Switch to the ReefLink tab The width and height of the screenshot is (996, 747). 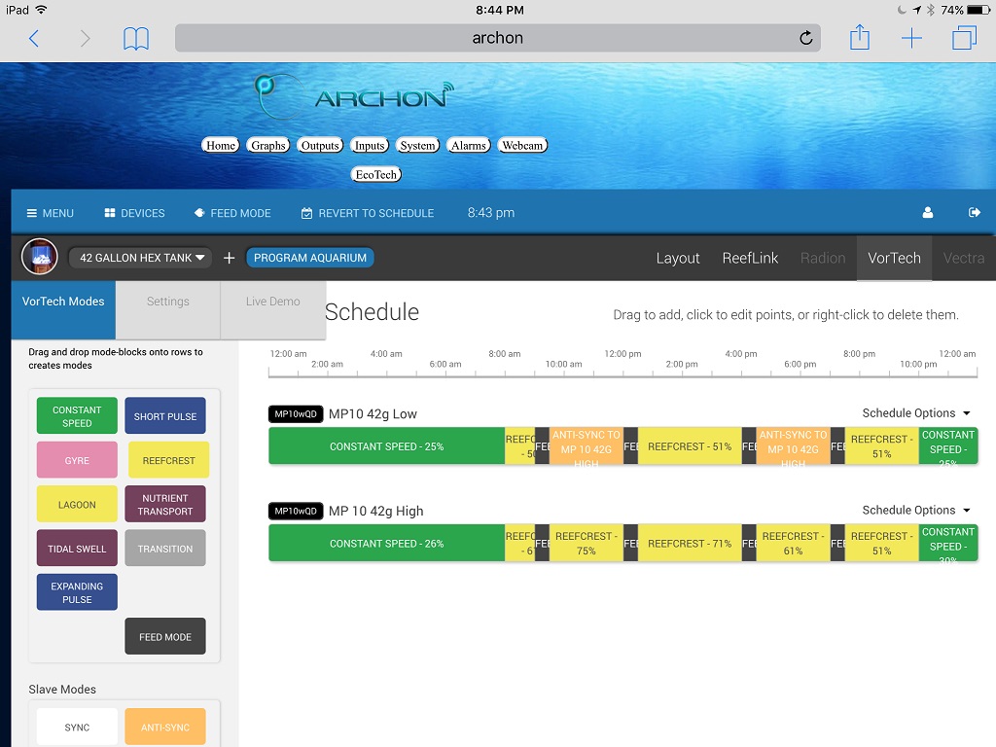[750, 258]
